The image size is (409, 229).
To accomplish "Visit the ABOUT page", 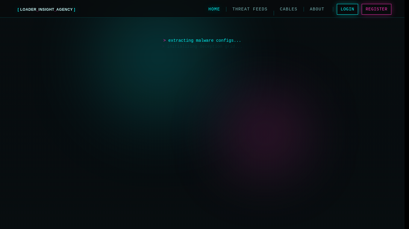I will [317, 9].
